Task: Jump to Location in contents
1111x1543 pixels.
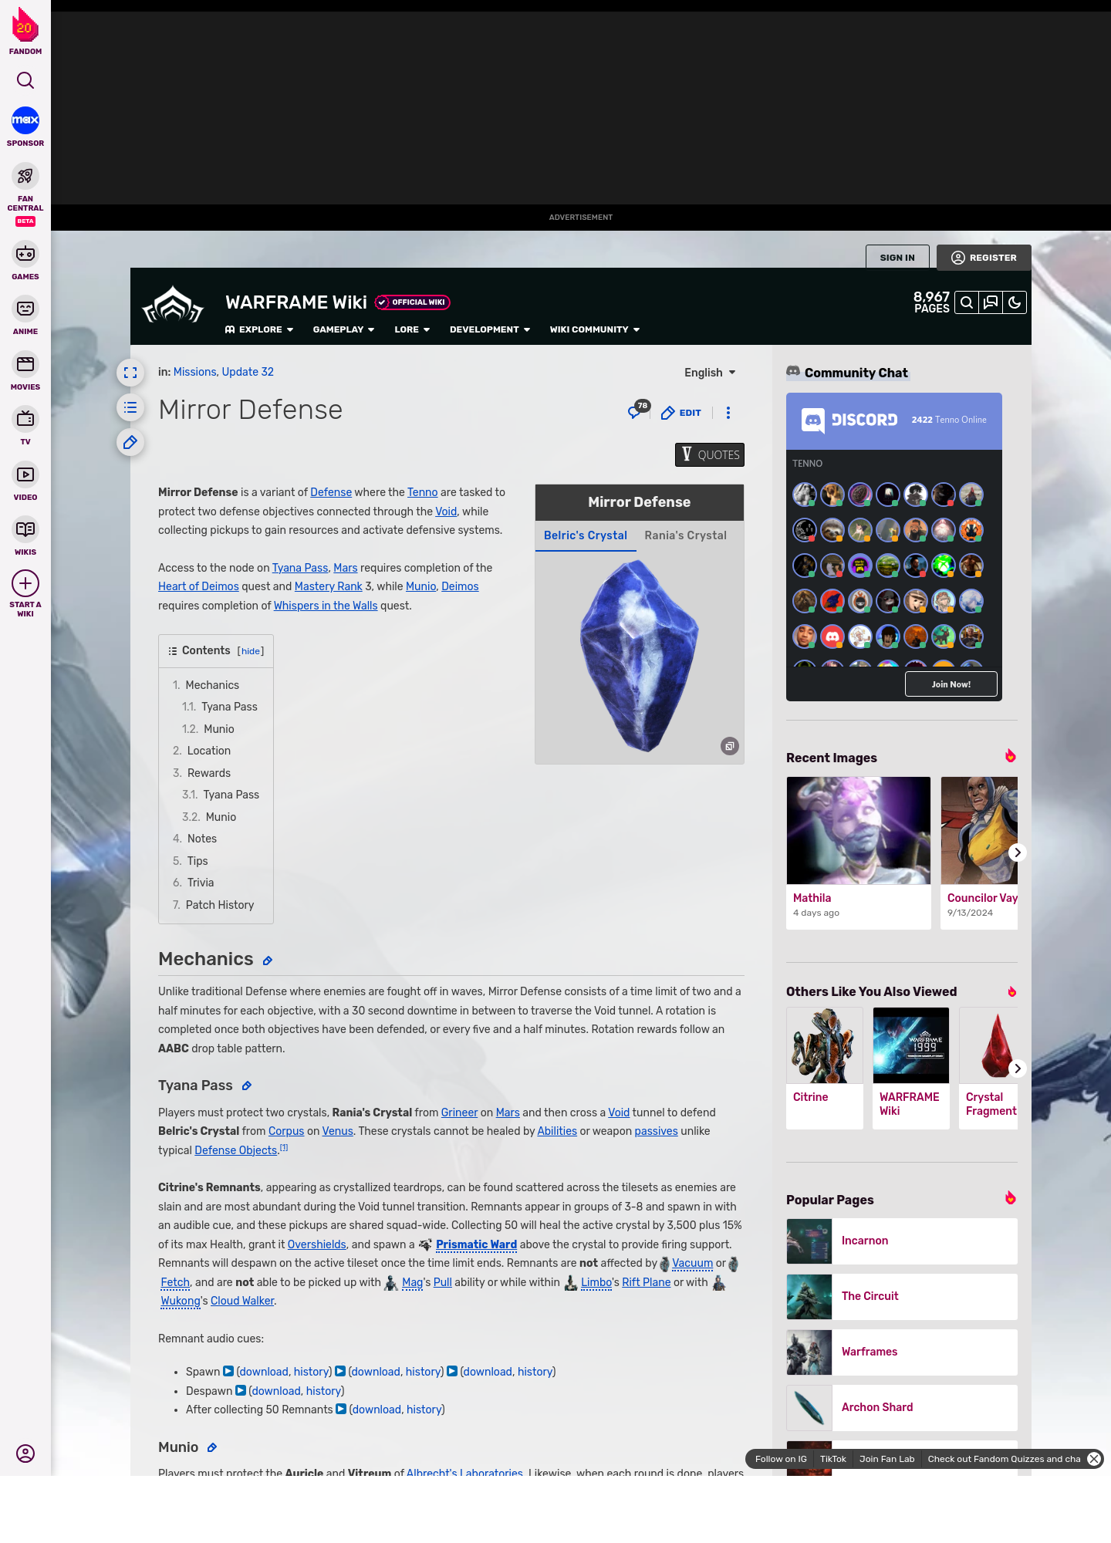Action: [x=208, y=751]
